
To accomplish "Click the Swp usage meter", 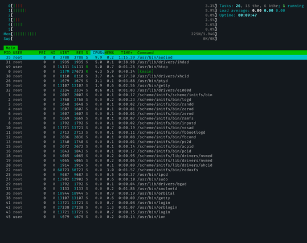I will pyautogui.click(x=110, y=39).
